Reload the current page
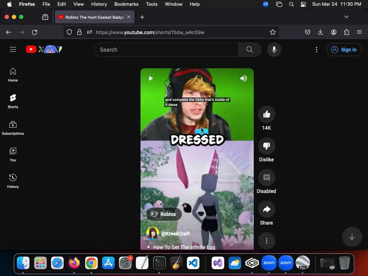368x276 pixels. pyautogui.click(x=34, y=32)
